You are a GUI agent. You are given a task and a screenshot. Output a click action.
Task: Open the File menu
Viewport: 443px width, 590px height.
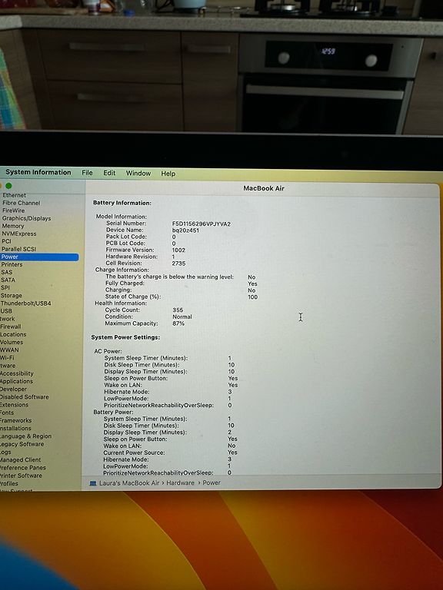[87, 173]
